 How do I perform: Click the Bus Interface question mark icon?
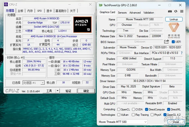pos(181,53)
